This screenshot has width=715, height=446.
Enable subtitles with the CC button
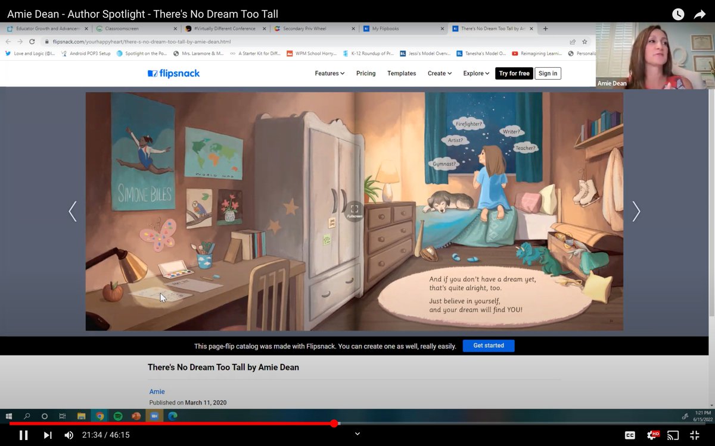pos(631,435)
